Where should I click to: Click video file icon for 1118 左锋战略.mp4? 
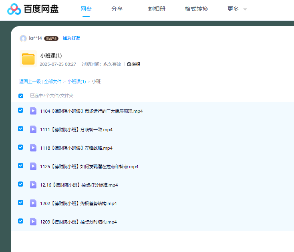click(33, 148)
